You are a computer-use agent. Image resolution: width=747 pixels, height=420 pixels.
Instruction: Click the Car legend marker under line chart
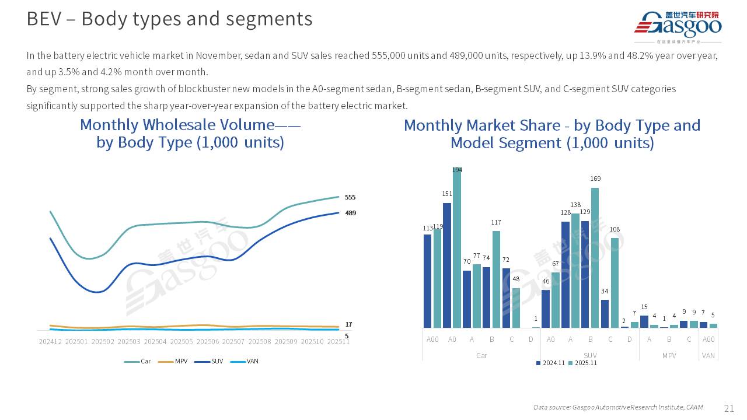[x=131, y=362]
